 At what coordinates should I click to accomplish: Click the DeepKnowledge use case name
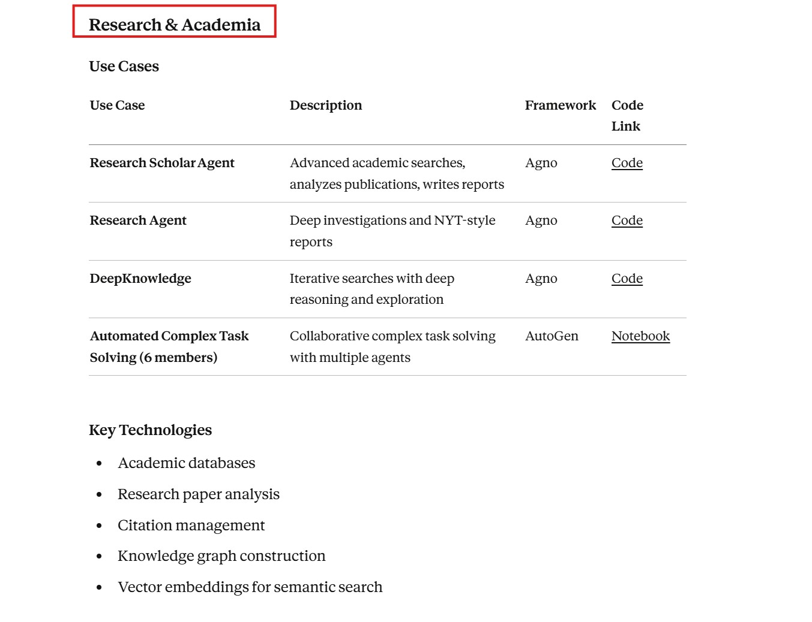click(140, 279)
